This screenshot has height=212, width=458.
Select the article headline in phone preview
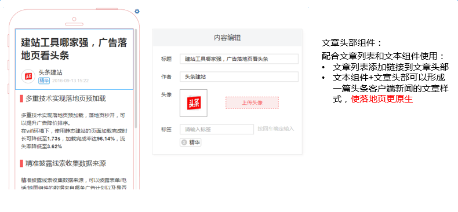[x=74, y=49]
